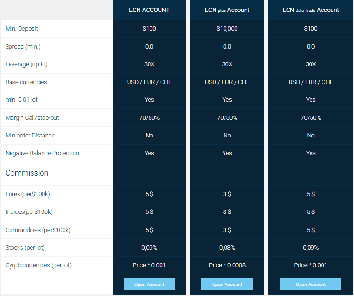Click Forex 3 $ commission in ECN plus

click(x=227, y=194)
